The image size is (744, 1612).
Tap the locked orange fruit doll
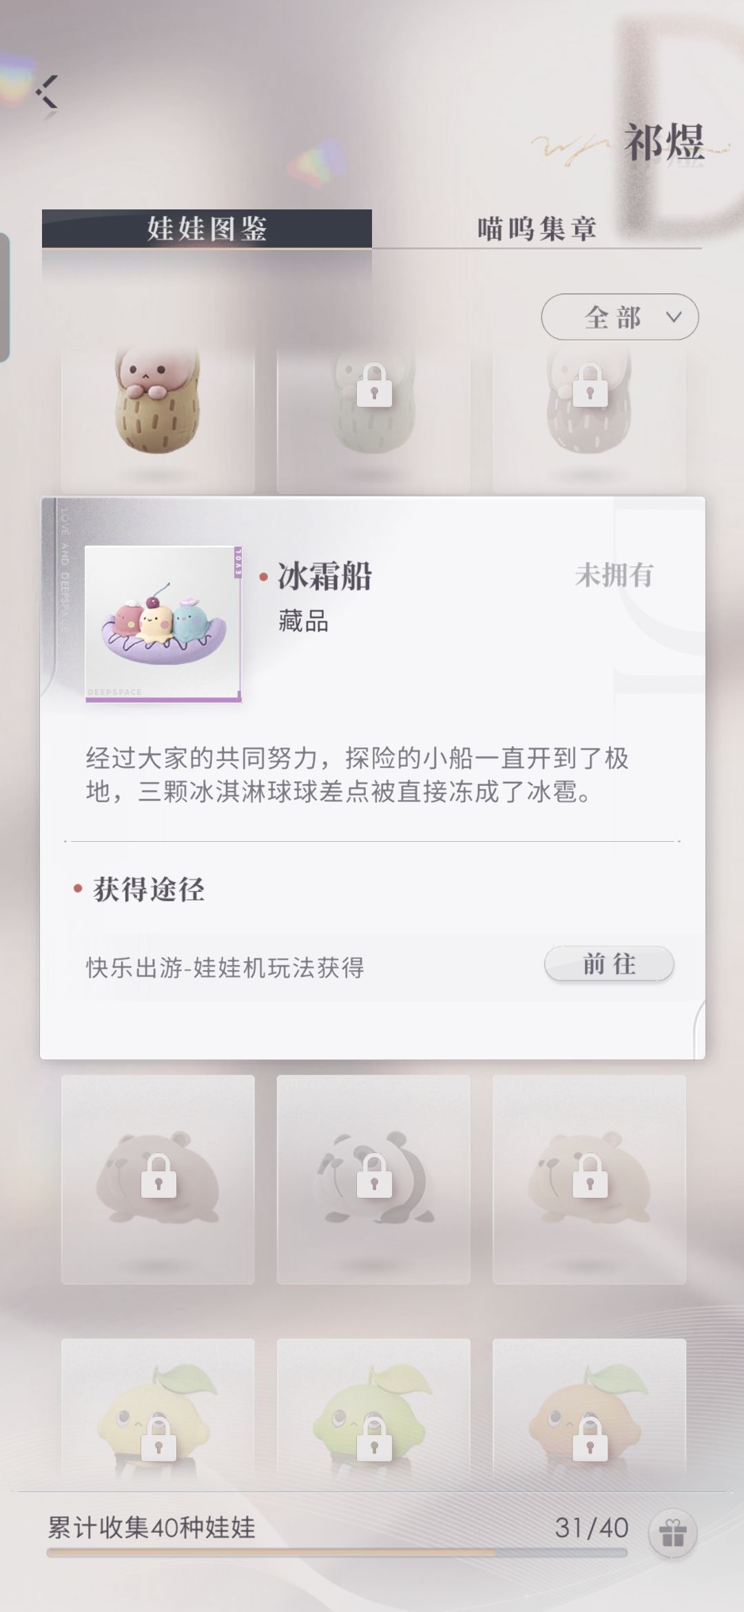coord(589,1412)
